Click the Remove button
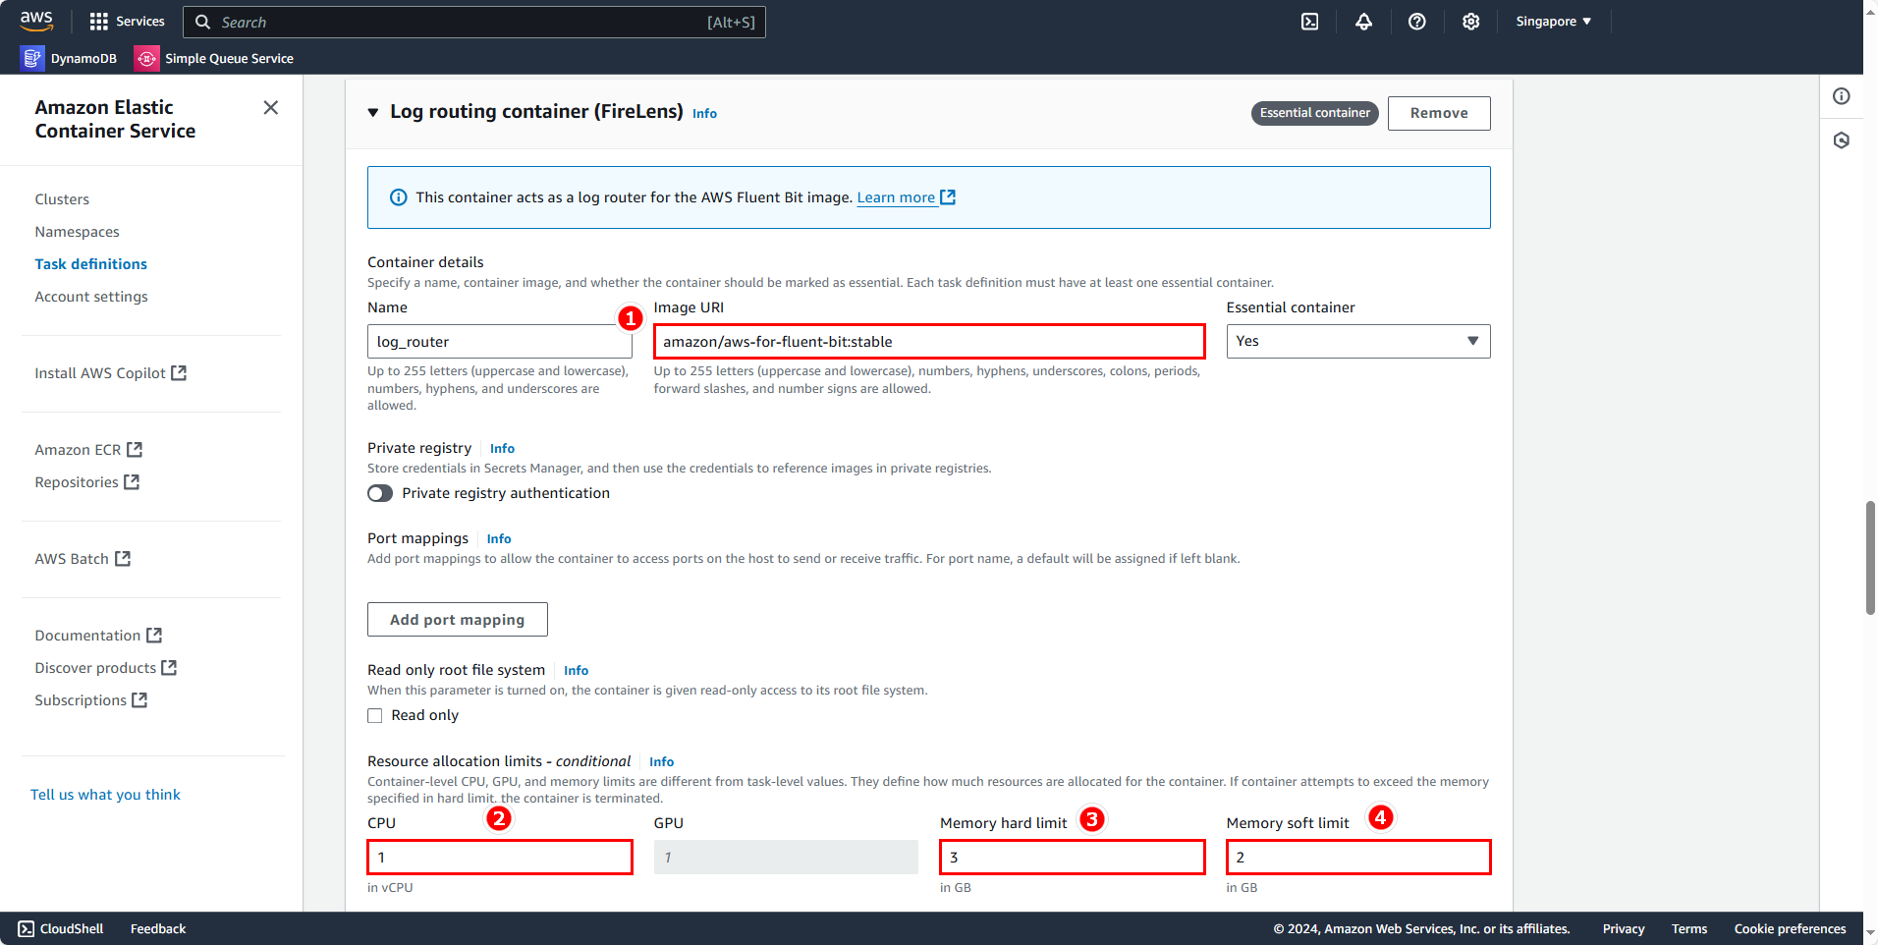This screenshot has width=1878, height=945. [x=1439, y=113]
